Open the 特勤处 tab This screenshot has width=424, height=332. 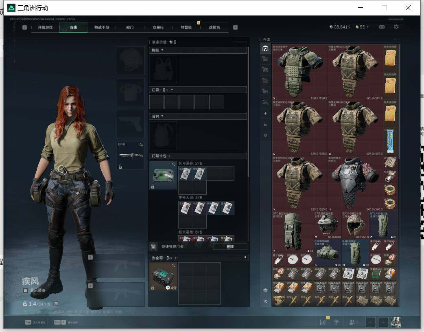click(x=186, y=27)
